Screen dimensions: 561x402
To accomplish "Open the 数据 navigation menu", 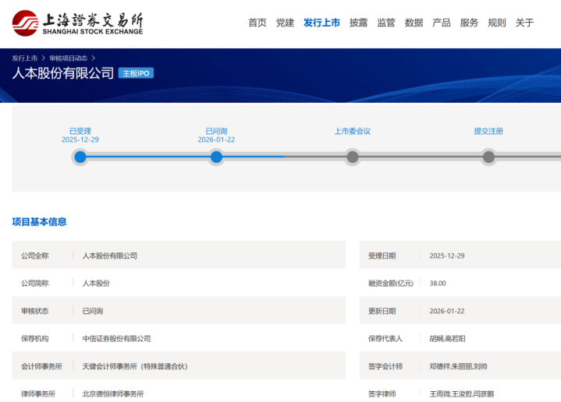I will (414, 23).
